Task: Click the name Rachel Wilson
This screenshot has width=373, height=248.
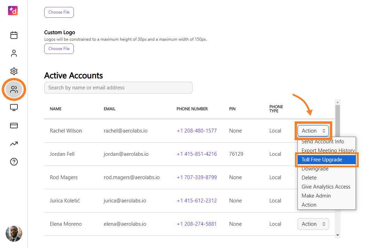Action: pos(66,131)
